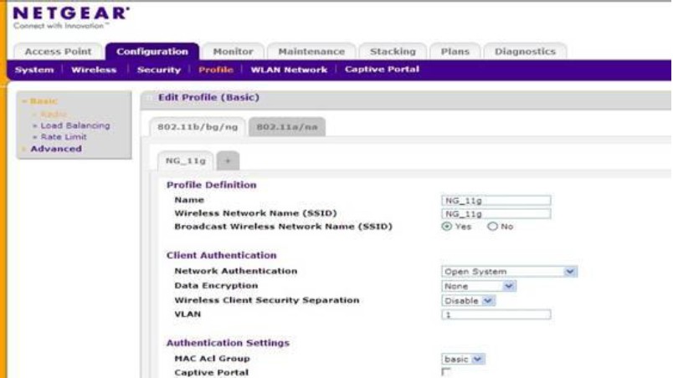Enable the Captive Portal checkbox
This screenshot has width=673, height=378.
446,371
